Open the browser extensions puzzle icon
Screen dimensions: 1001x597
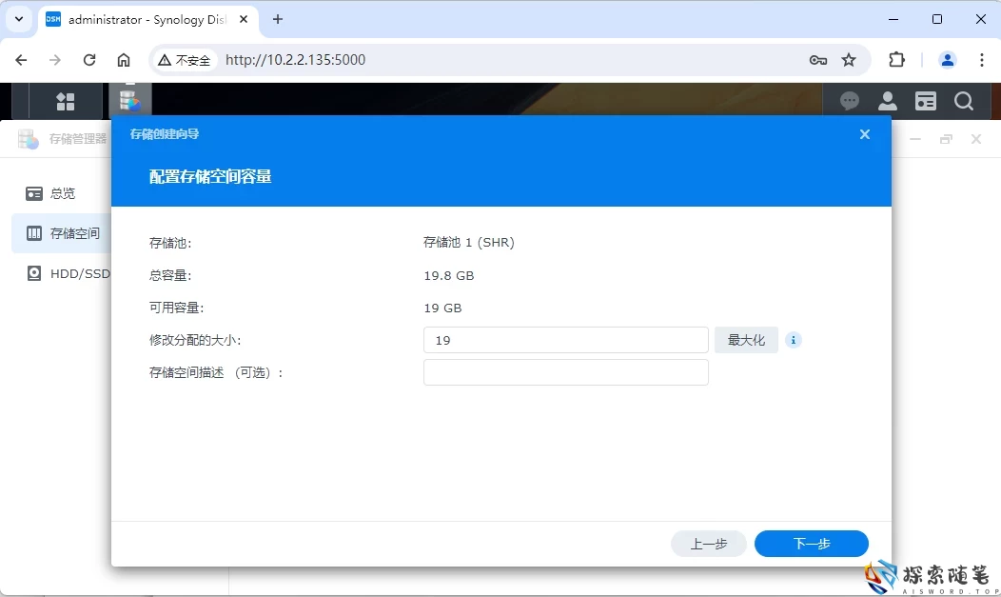click(x=896, y=59)
